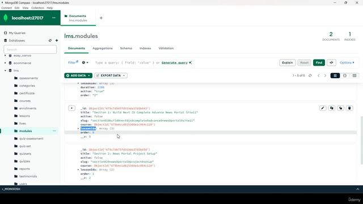
Task: Switch to the Schema tab
Action: 126,48
